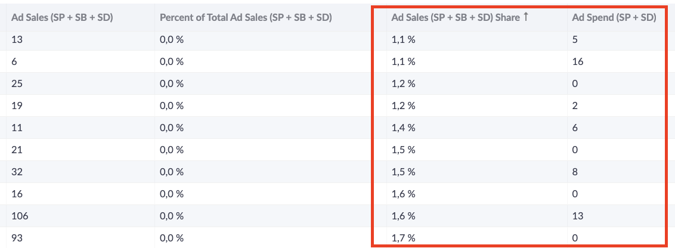This screenshot has width=675, height=248.
Task: Select the Ad Sales cell showing 93
Action: point(80,238)
